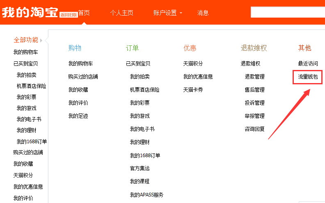Click the 购物 column heading

pos(75,48)
